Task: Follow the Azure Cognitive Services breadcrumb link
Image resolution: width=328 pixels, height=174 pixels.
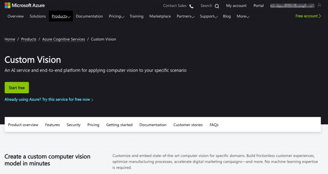Action: coord(64,39)
